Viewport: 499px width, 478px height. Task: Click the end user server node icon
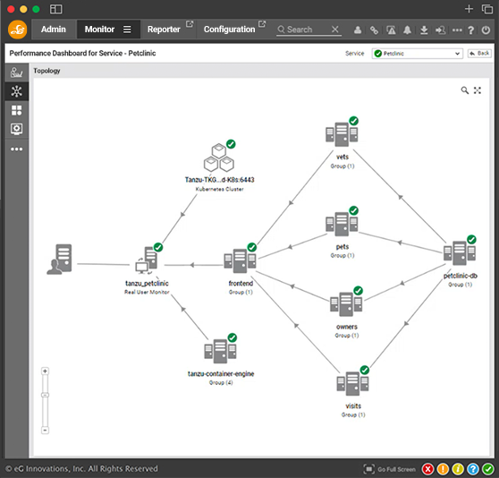(x=60, y=260)
